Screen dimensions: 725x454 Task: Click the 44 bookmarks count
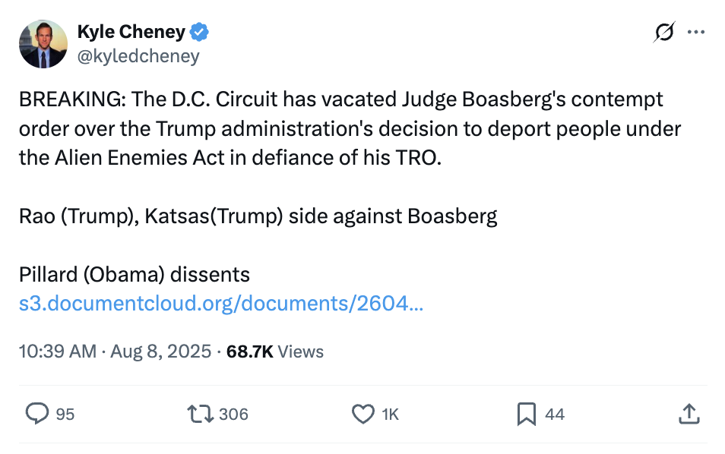(x=555, y=414)
